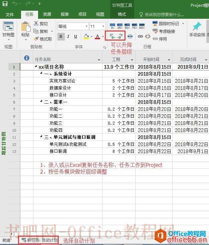This screenshot has height=245, width=209.
Task: Click the 格式刷 format painter
Action: (42, 39)
